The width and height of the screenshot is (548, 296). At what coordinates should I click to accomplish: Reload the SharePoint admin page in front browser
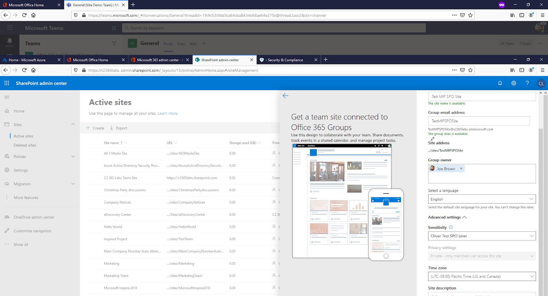24,70
